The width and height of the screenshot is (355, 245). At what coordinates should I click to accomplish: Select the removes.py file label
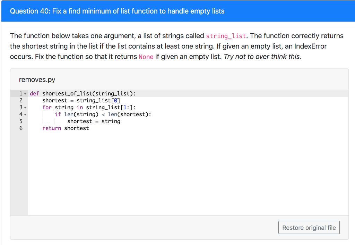pyautogui.click(x=37, y=79)
